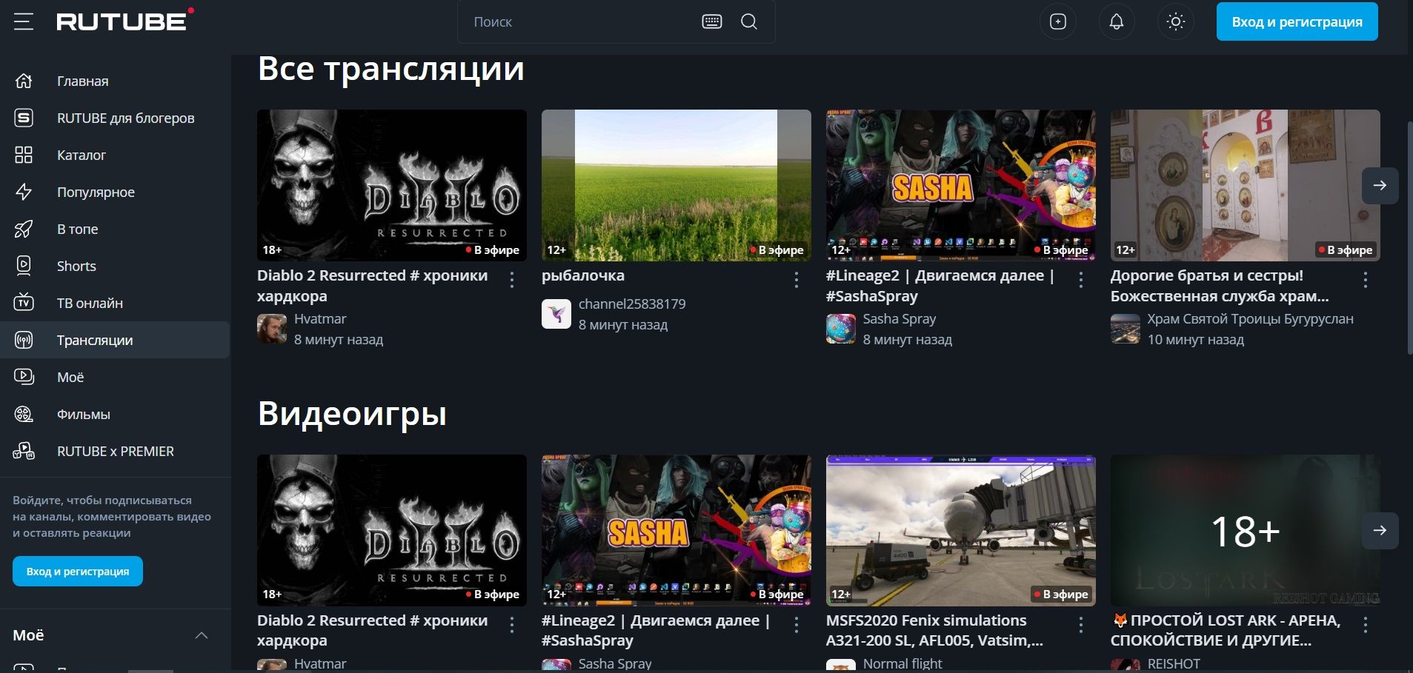Open options for Дорогие братья и сестры stream
The height and width of the screenshot is (673, 1413).
1366,279
